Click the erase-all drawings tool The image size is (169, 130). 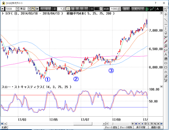click(166, 80)
